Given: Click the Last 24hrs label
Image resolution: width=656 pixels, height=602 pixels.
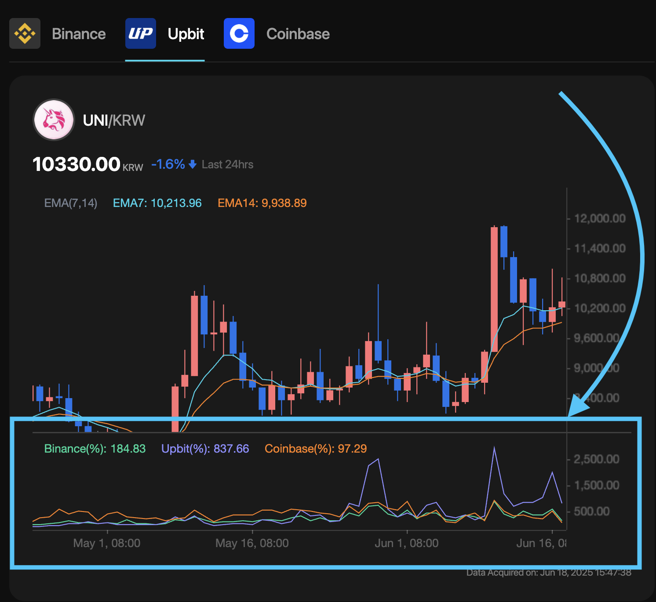Looking at the screenshot, I should point(227,165).
